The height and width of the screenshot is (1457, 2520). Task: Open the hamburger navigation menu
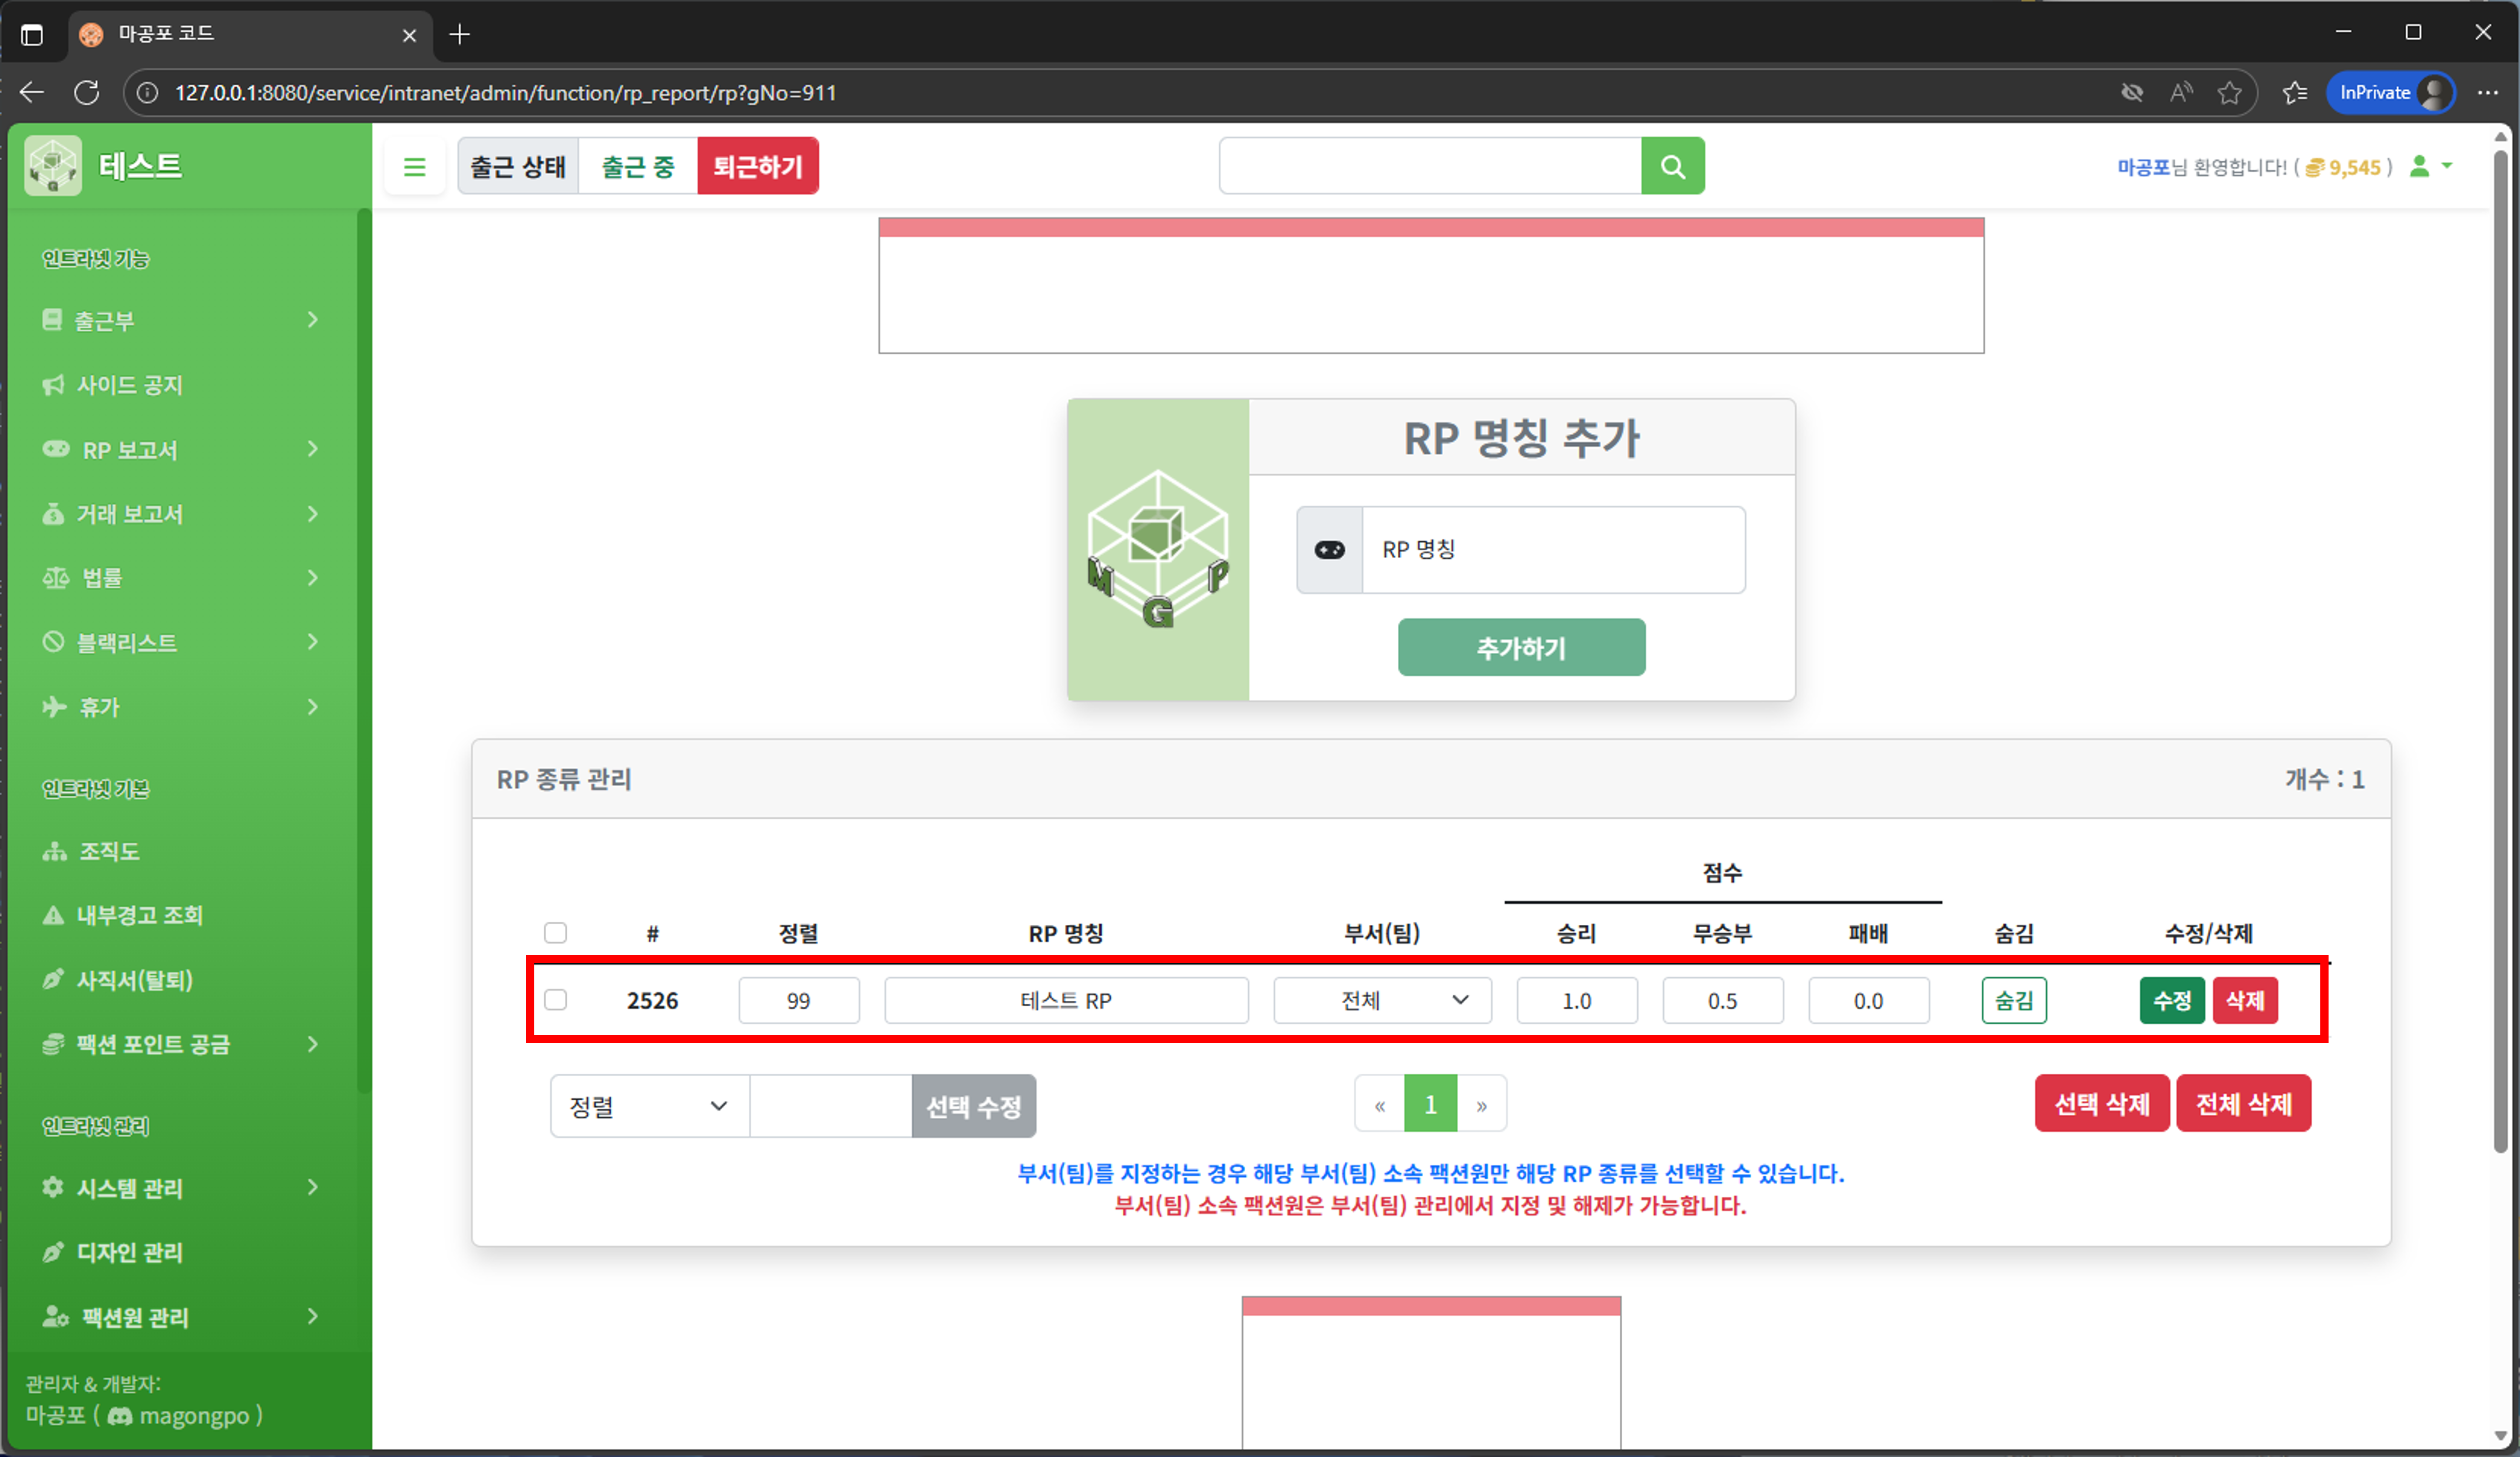coord(415,166)
